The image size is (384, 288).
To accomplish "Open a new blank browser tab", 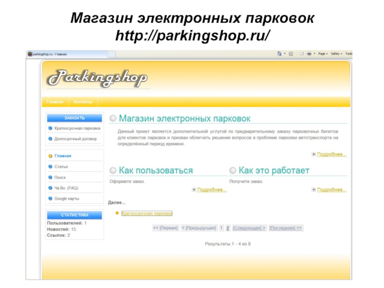I will coord(112,54).
